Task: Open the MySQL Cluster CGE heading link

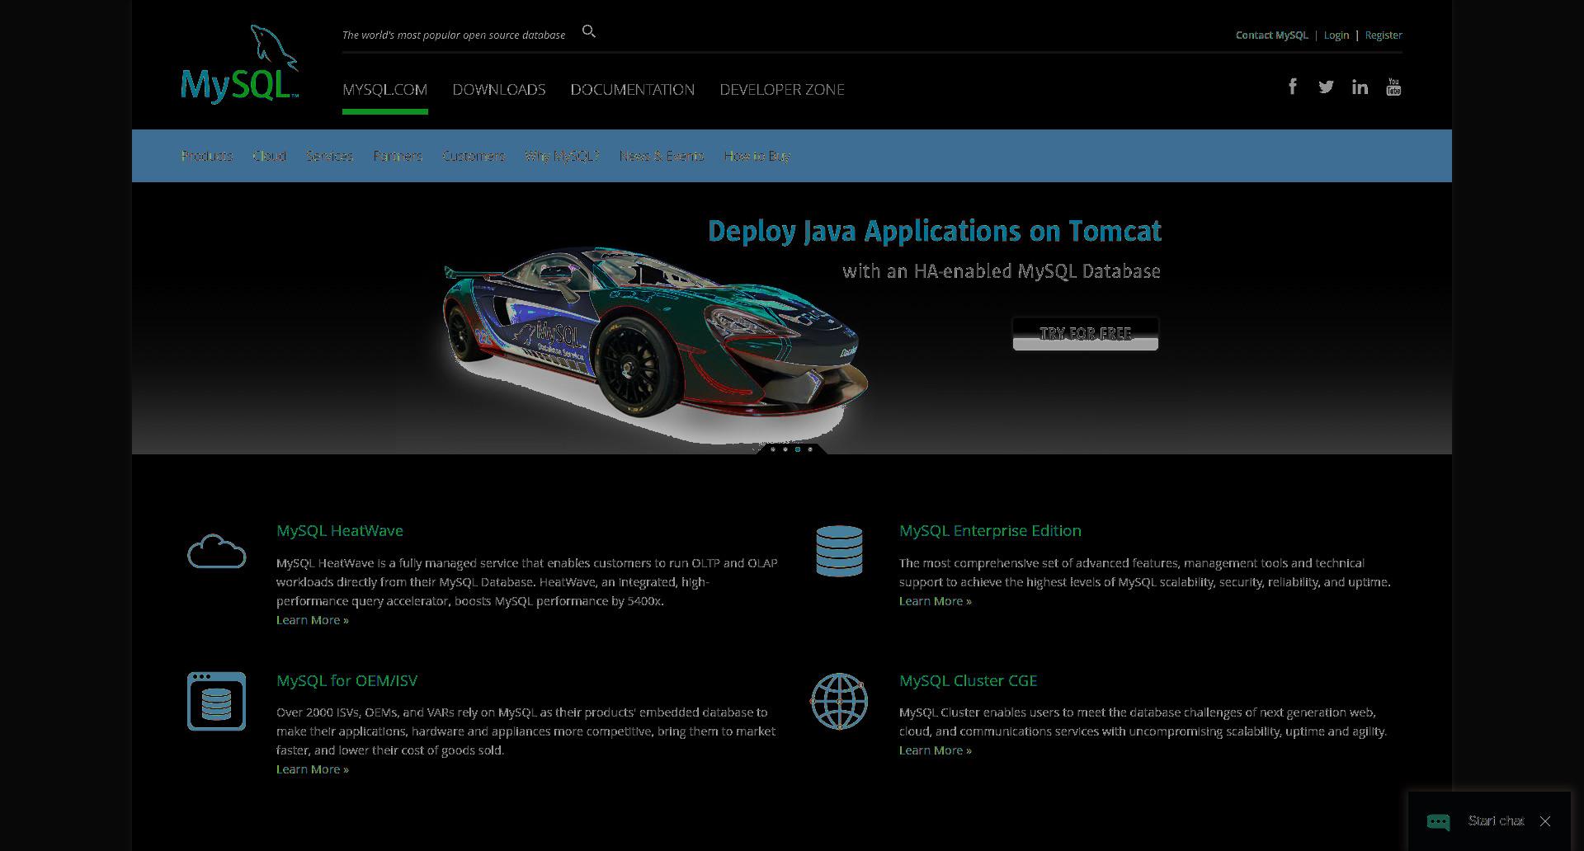Action: coord(968,680)
